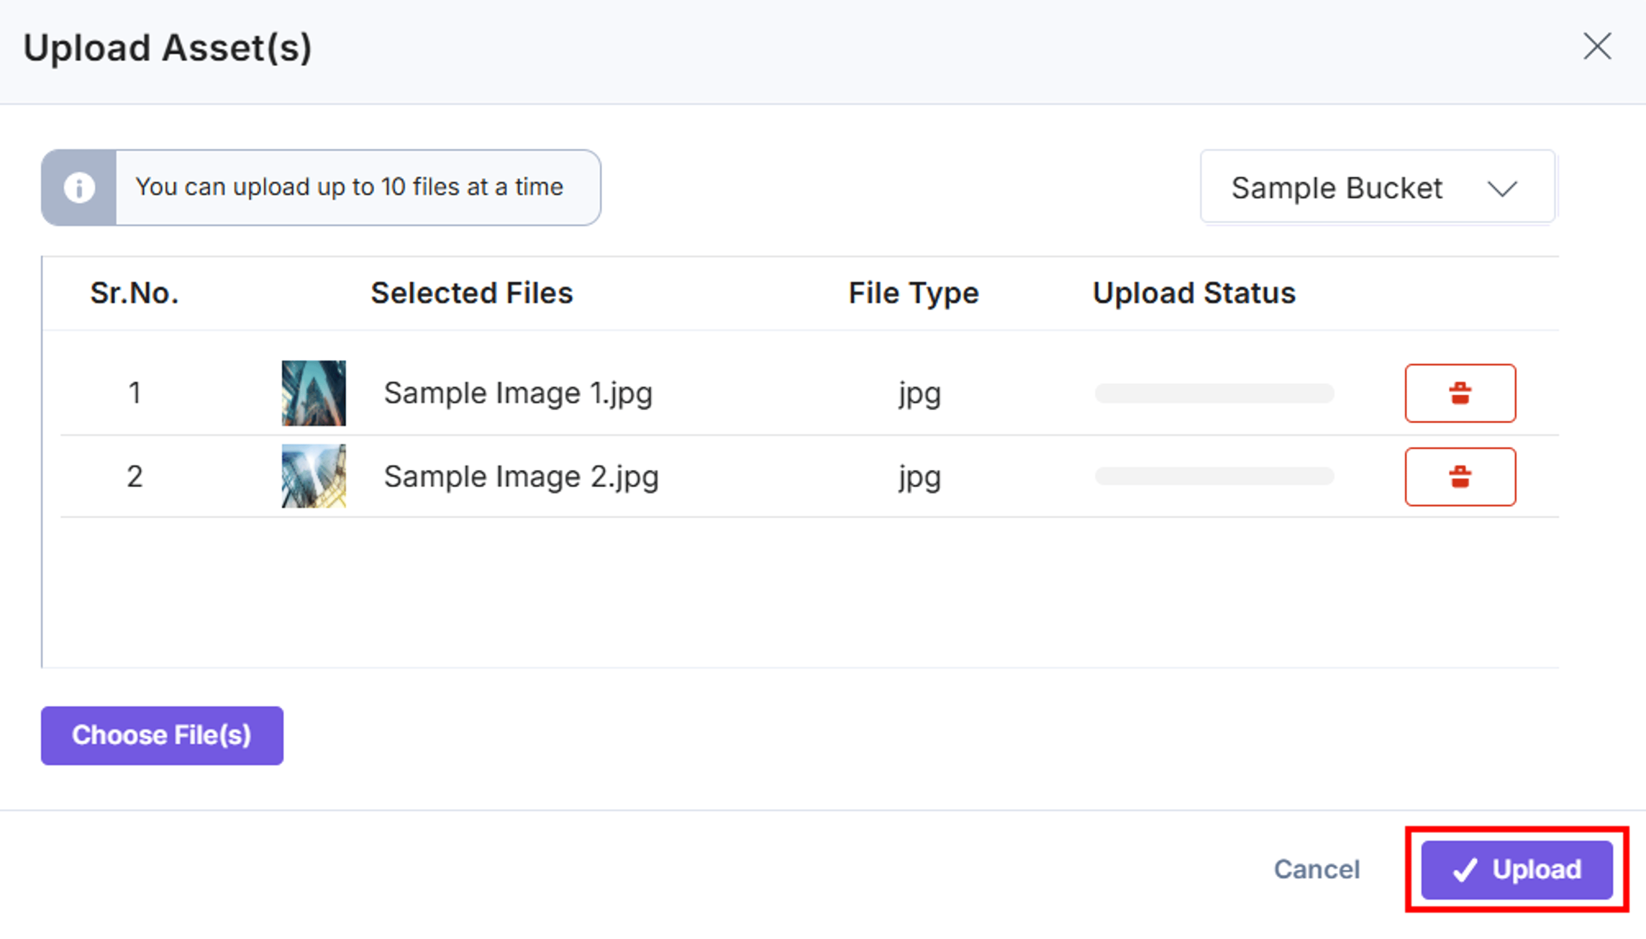Viewport: 1646px width, 939px height.
Task: Click the 'upload up to 10 files' notice text
Action: click(x=349, y=187)
